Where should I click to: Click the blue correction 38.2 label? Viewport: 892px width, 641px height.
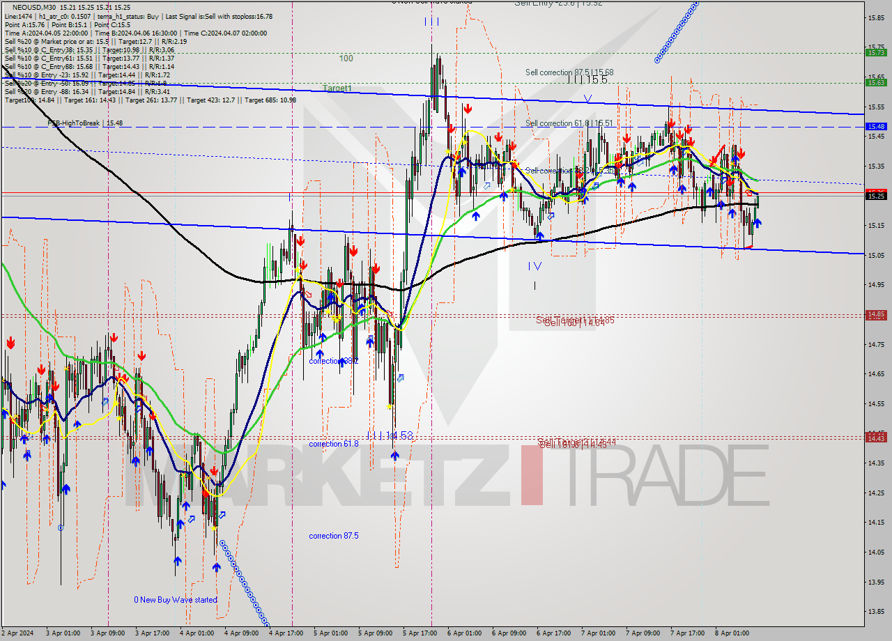[334, 361]
